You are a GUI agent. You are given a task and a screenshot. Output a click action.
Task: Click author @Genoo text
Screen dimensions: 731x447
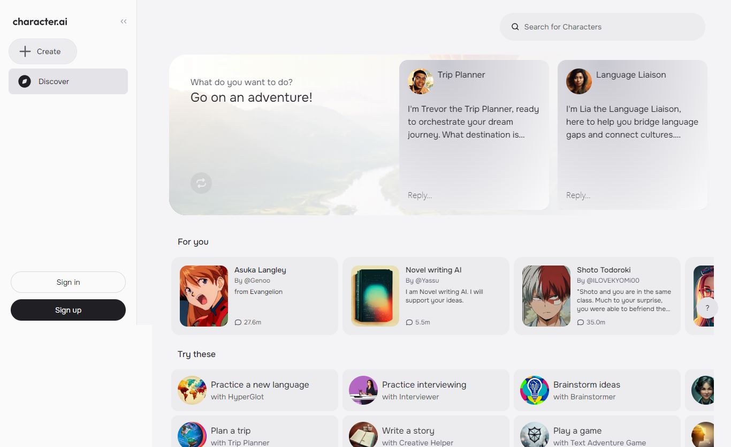[257, 281]
